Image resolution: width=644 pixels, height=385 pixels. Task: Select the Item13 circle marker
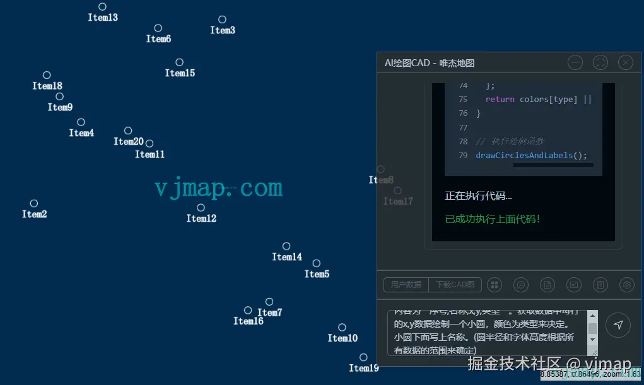click(102, 6)
